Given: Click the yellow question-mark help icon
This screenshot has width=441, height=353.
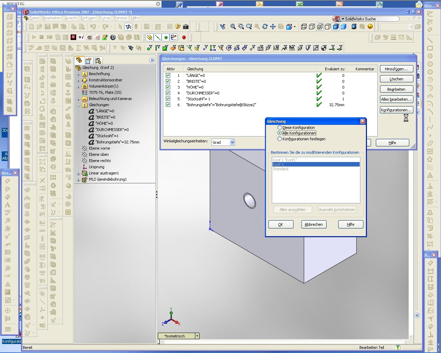Looking at the screenshot, I should tap(178, 27).
